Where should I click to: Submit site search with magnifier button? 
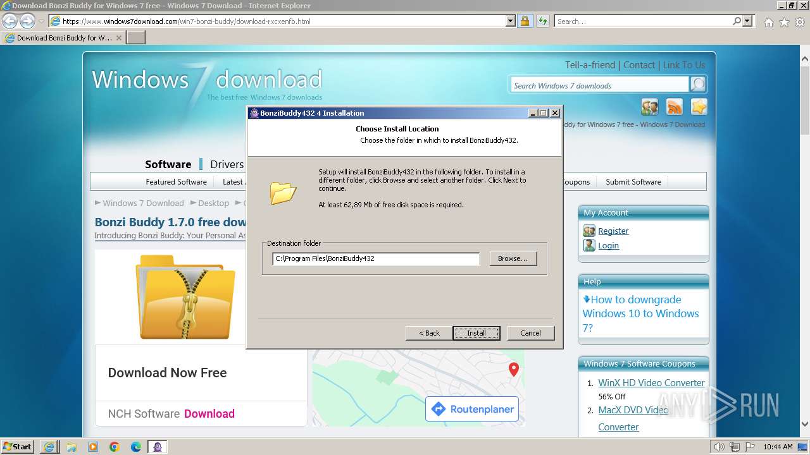click(x=698, y=85)
